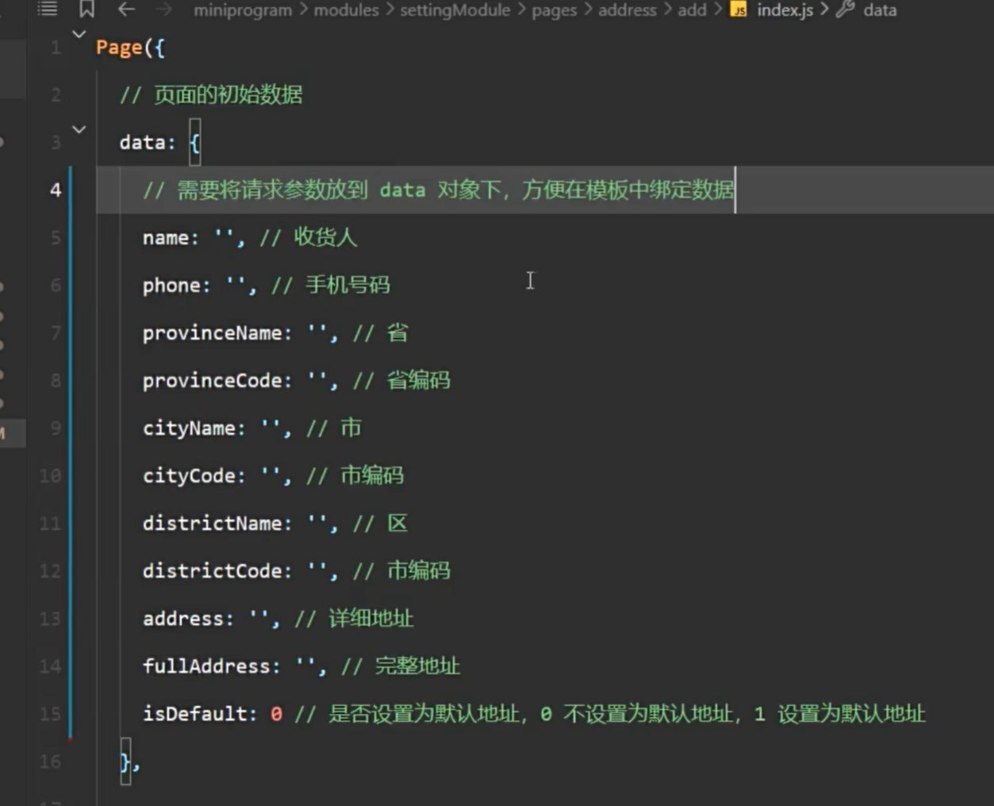Screen dimensions: 994x806
Task: Open the pages breadcrumb segment
Action: click(554, 10)
